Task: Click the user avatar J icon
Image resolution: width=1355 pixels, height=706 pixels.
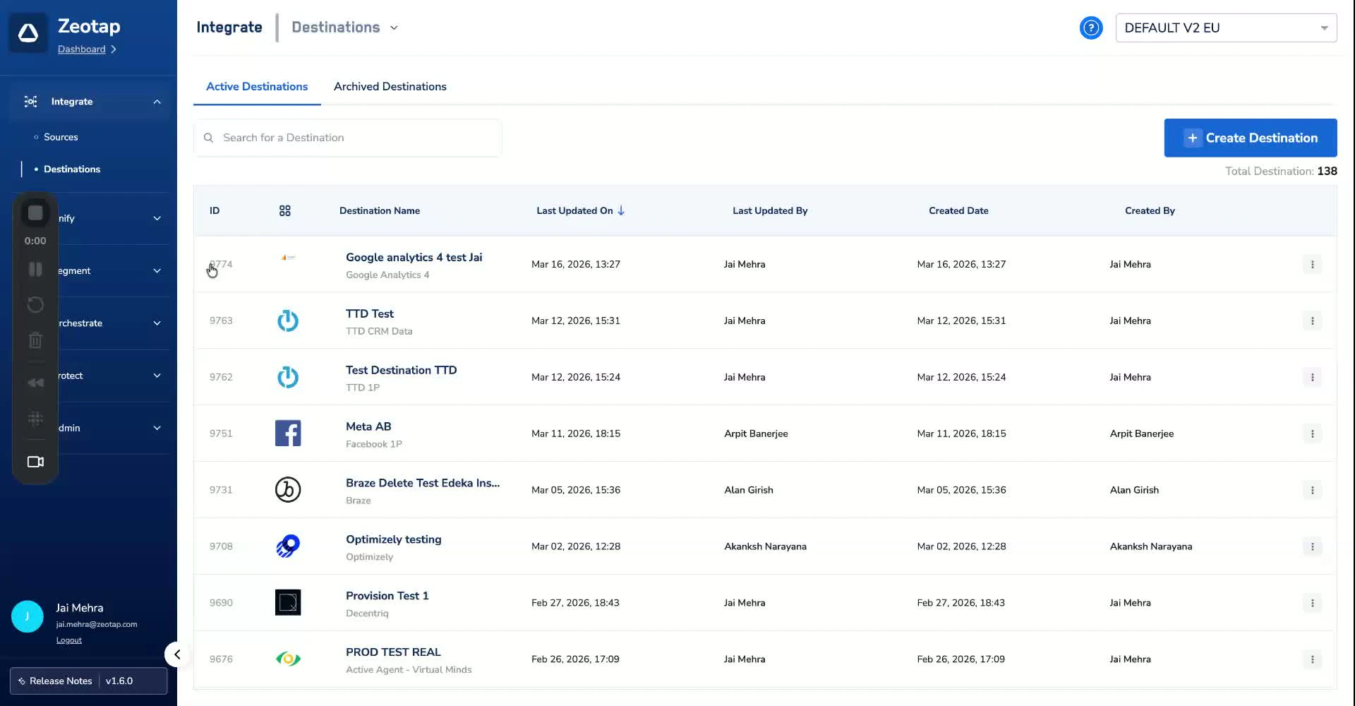Action: coord(28,616)
